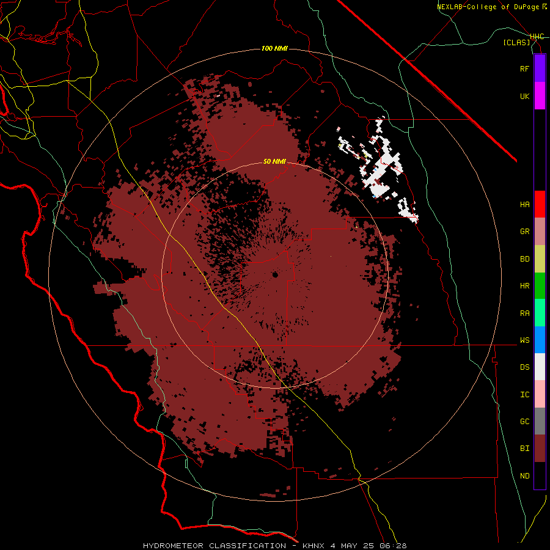Click the DS legend label
Screen dimensions: 550x550
tap(524, 367)
